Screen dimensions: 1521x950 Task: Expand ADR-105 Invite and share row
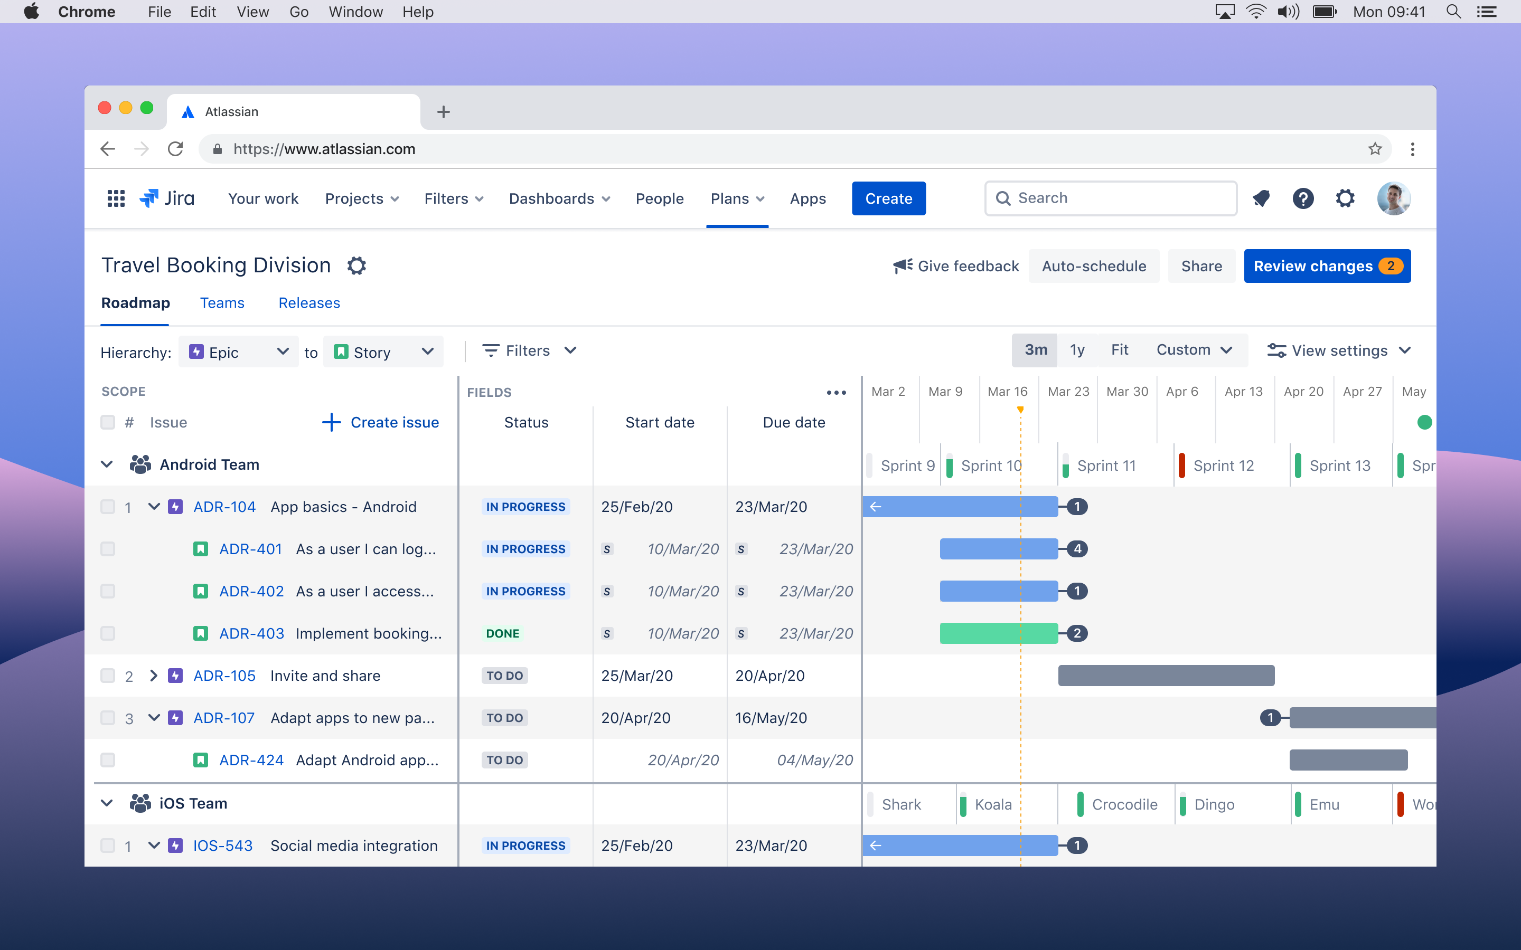tap(153, 675)
